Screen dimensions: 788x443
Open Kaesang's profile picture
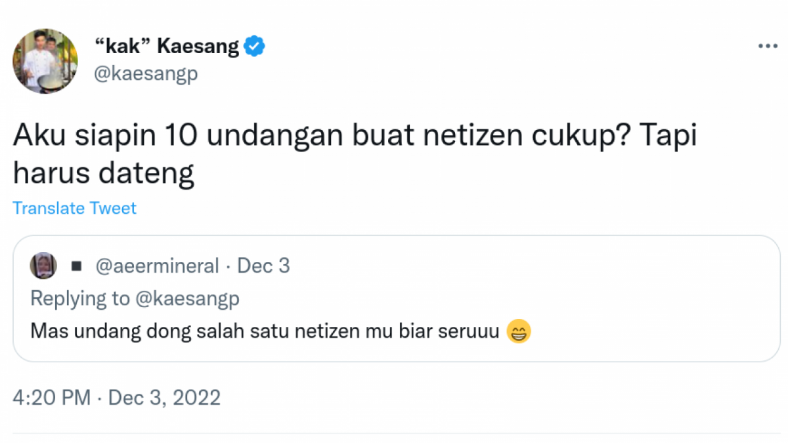click(x=45, y=61)
